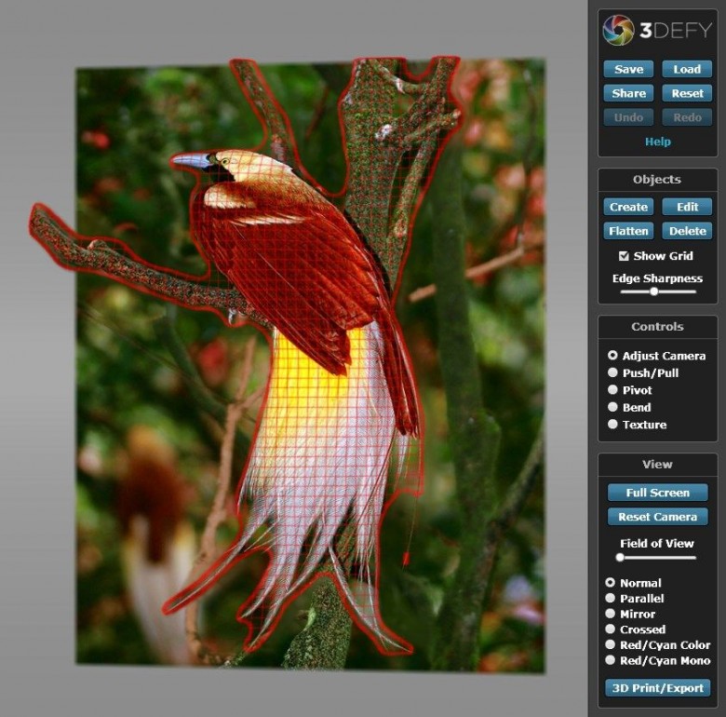Open the Share option
This screenshot has width=726, height=717.
(628, 93)
